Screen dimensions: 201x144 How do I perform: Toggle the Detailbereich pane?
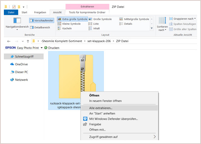click(x=40, y=27)
